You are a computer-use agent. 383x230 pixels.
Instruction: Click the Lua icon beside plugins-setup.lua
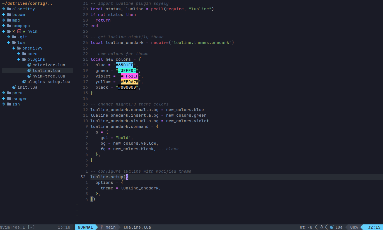tap(24, 82)
